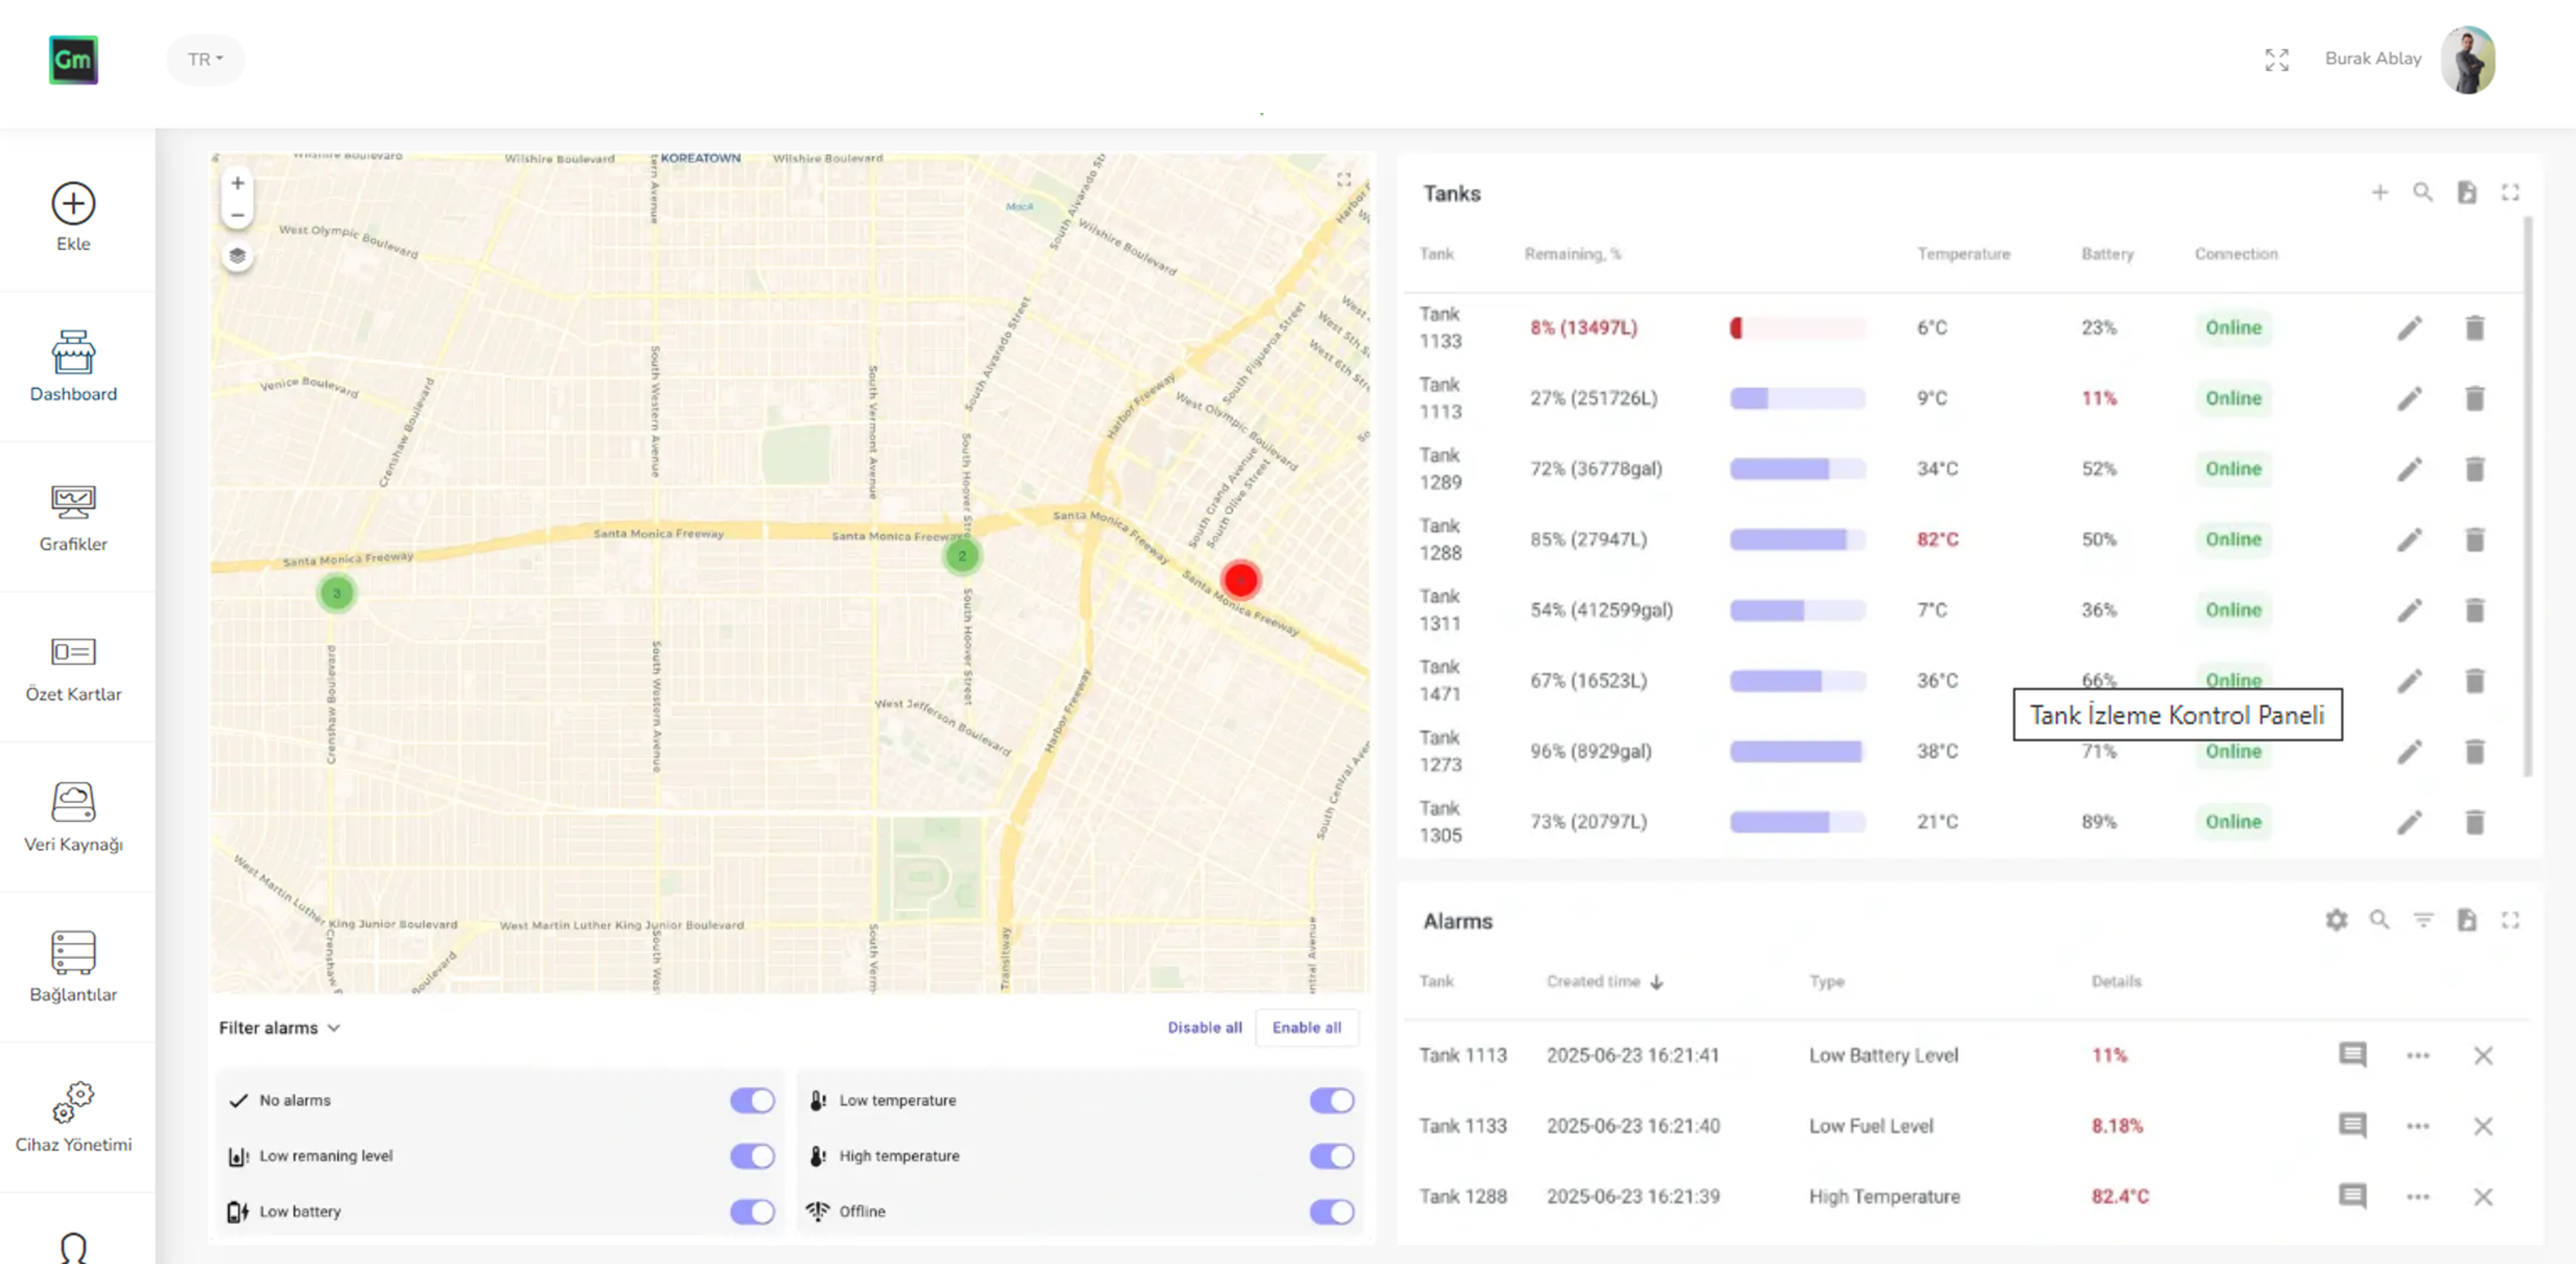Image resolution: width=2576 pixels, height=1264 pixels.
Task: Click the filter icon in the Alarms panel
Action: point(2424,920)
